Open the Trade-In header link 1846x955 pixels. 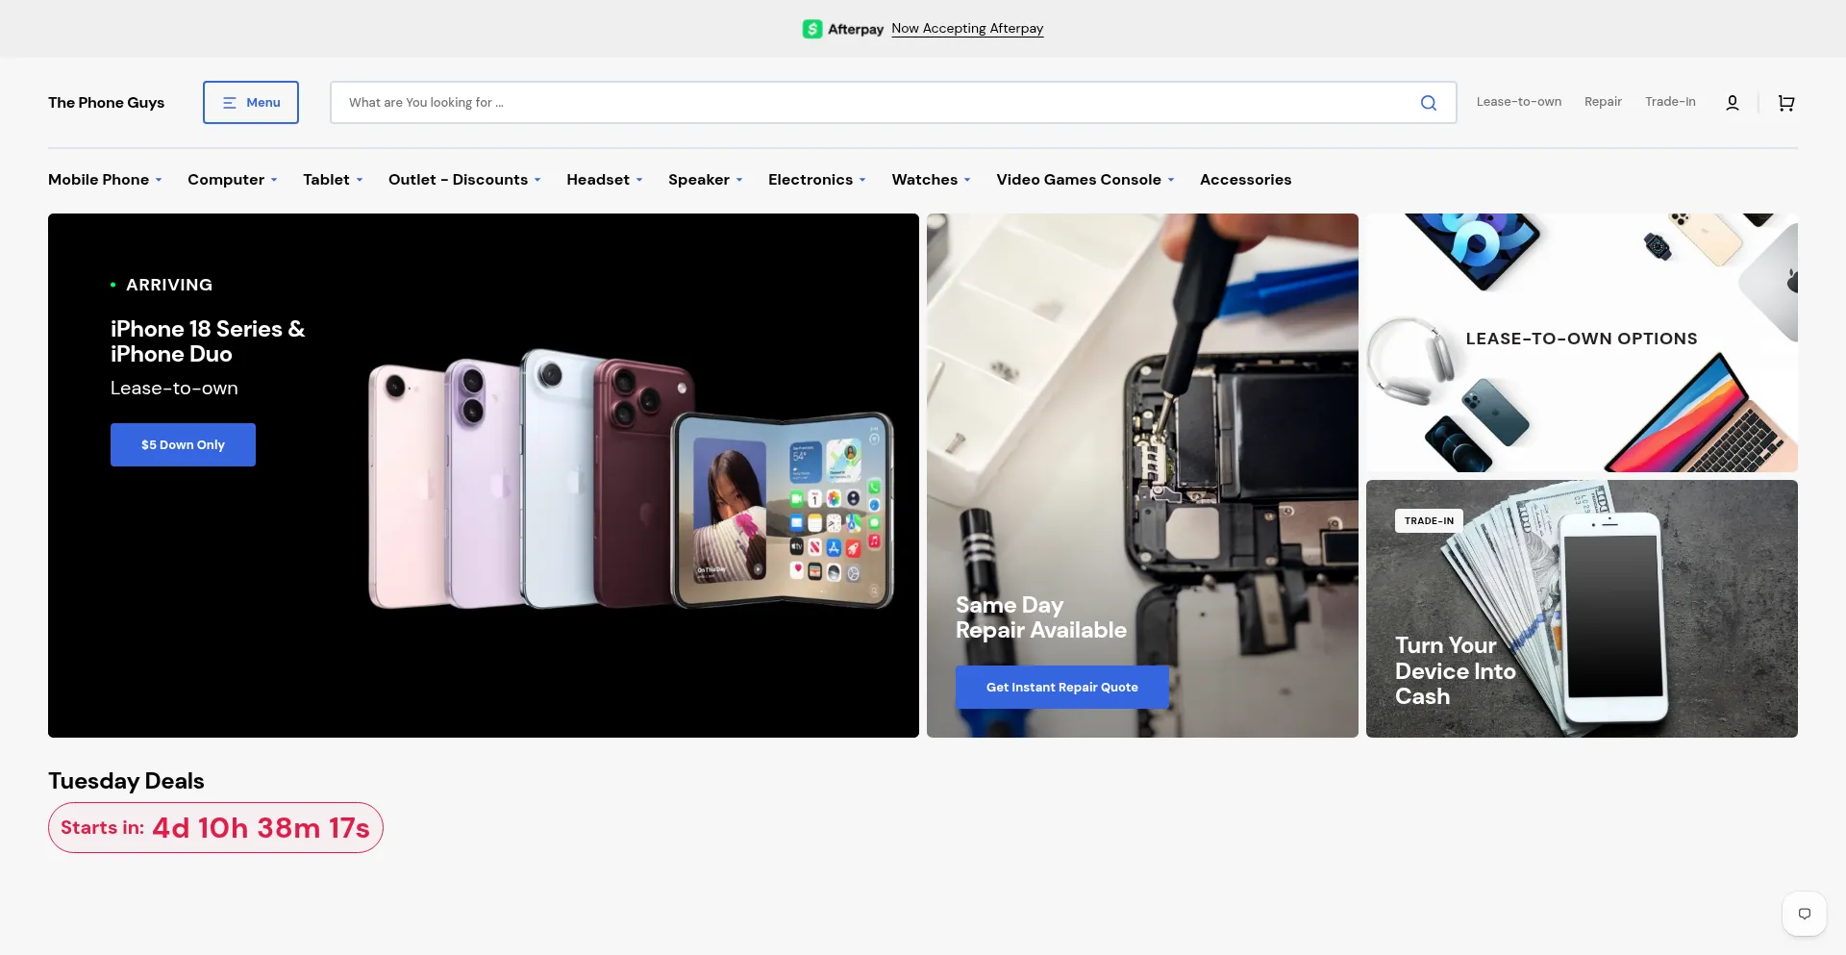(x=1670, y=102)
